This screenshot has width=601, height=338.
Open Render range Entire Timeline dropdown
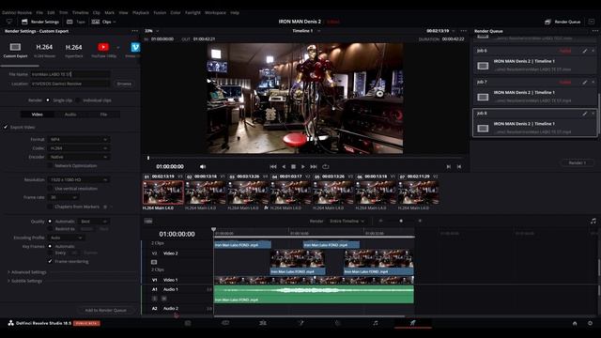click(347, 222)
